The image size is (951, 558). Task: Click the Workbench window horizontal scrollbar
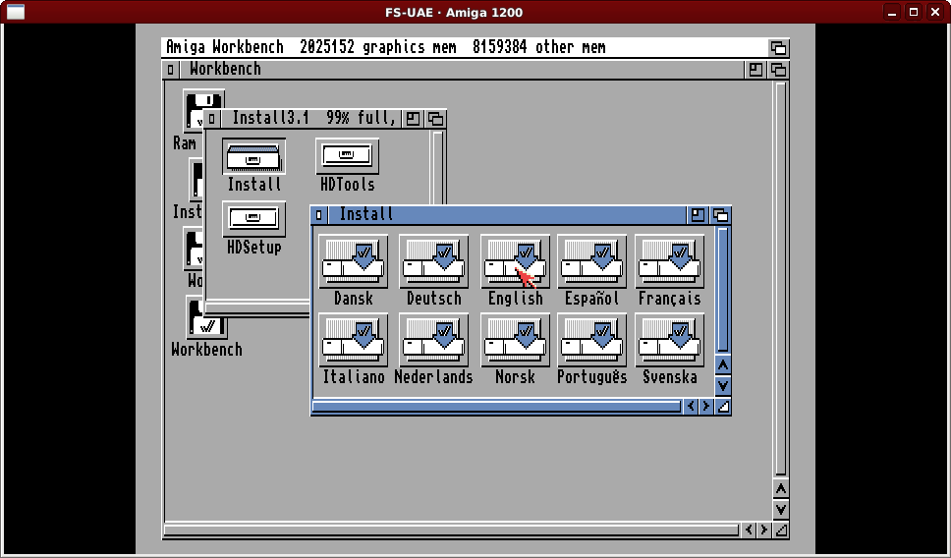tap(452, 530)
